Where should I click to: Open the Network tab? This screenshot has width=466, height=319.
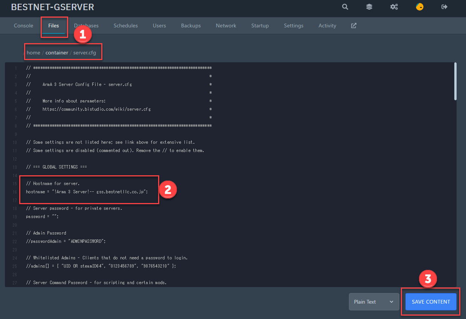[x=226, y=26]
